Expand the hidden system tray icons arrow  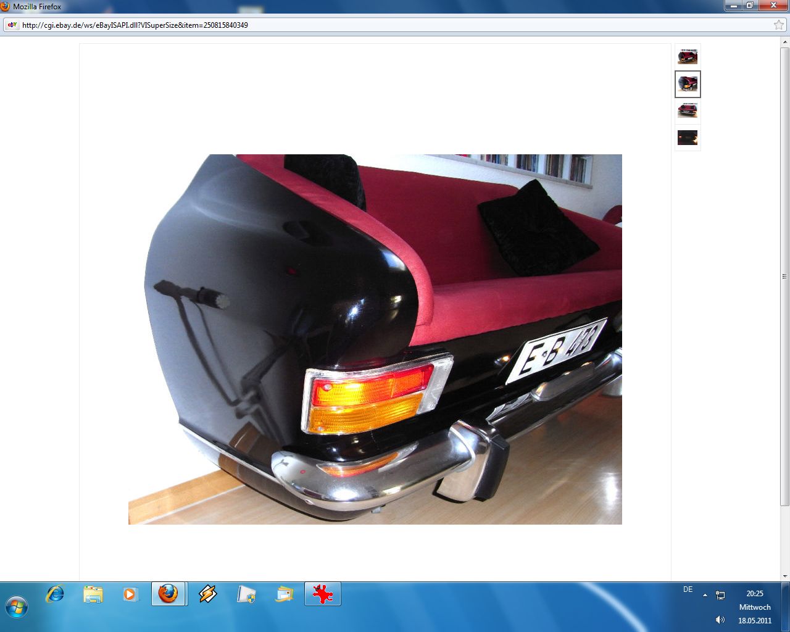[705, 596]
